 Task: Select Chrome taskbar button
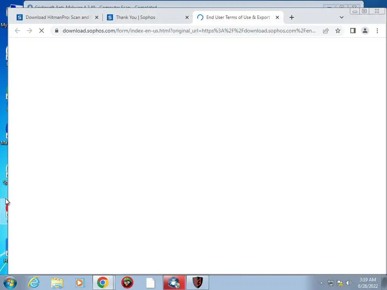click(x=103, y=282)
